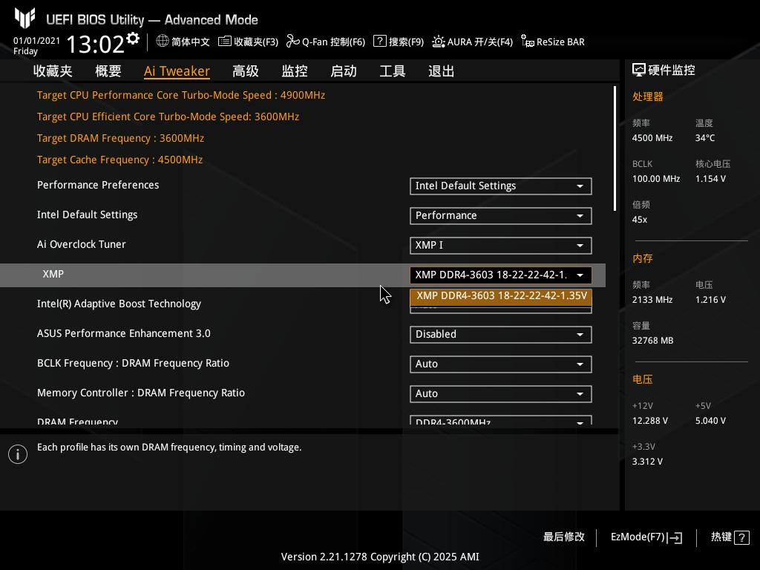The image size is (760, 570).
Task: Click +3.3V reading 3.312 V
Action: (647, 462)
